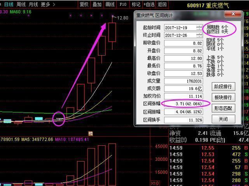Click the 收益(三) value 0.198
Screen dimensions: 249x186
202,140
